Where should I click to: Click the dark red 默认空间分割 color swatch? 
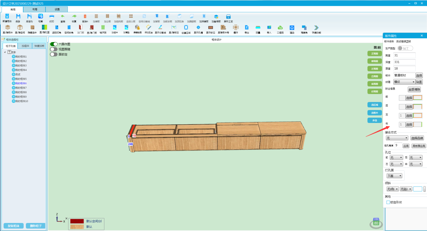coord(77,221)
